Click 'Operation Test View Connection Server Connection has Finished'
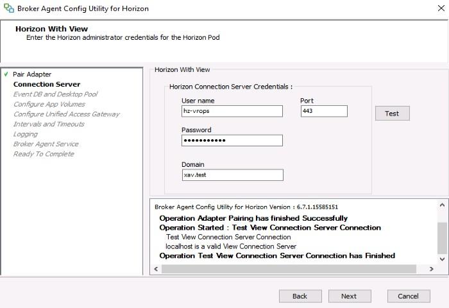The image size is (449, 308). 277,255
